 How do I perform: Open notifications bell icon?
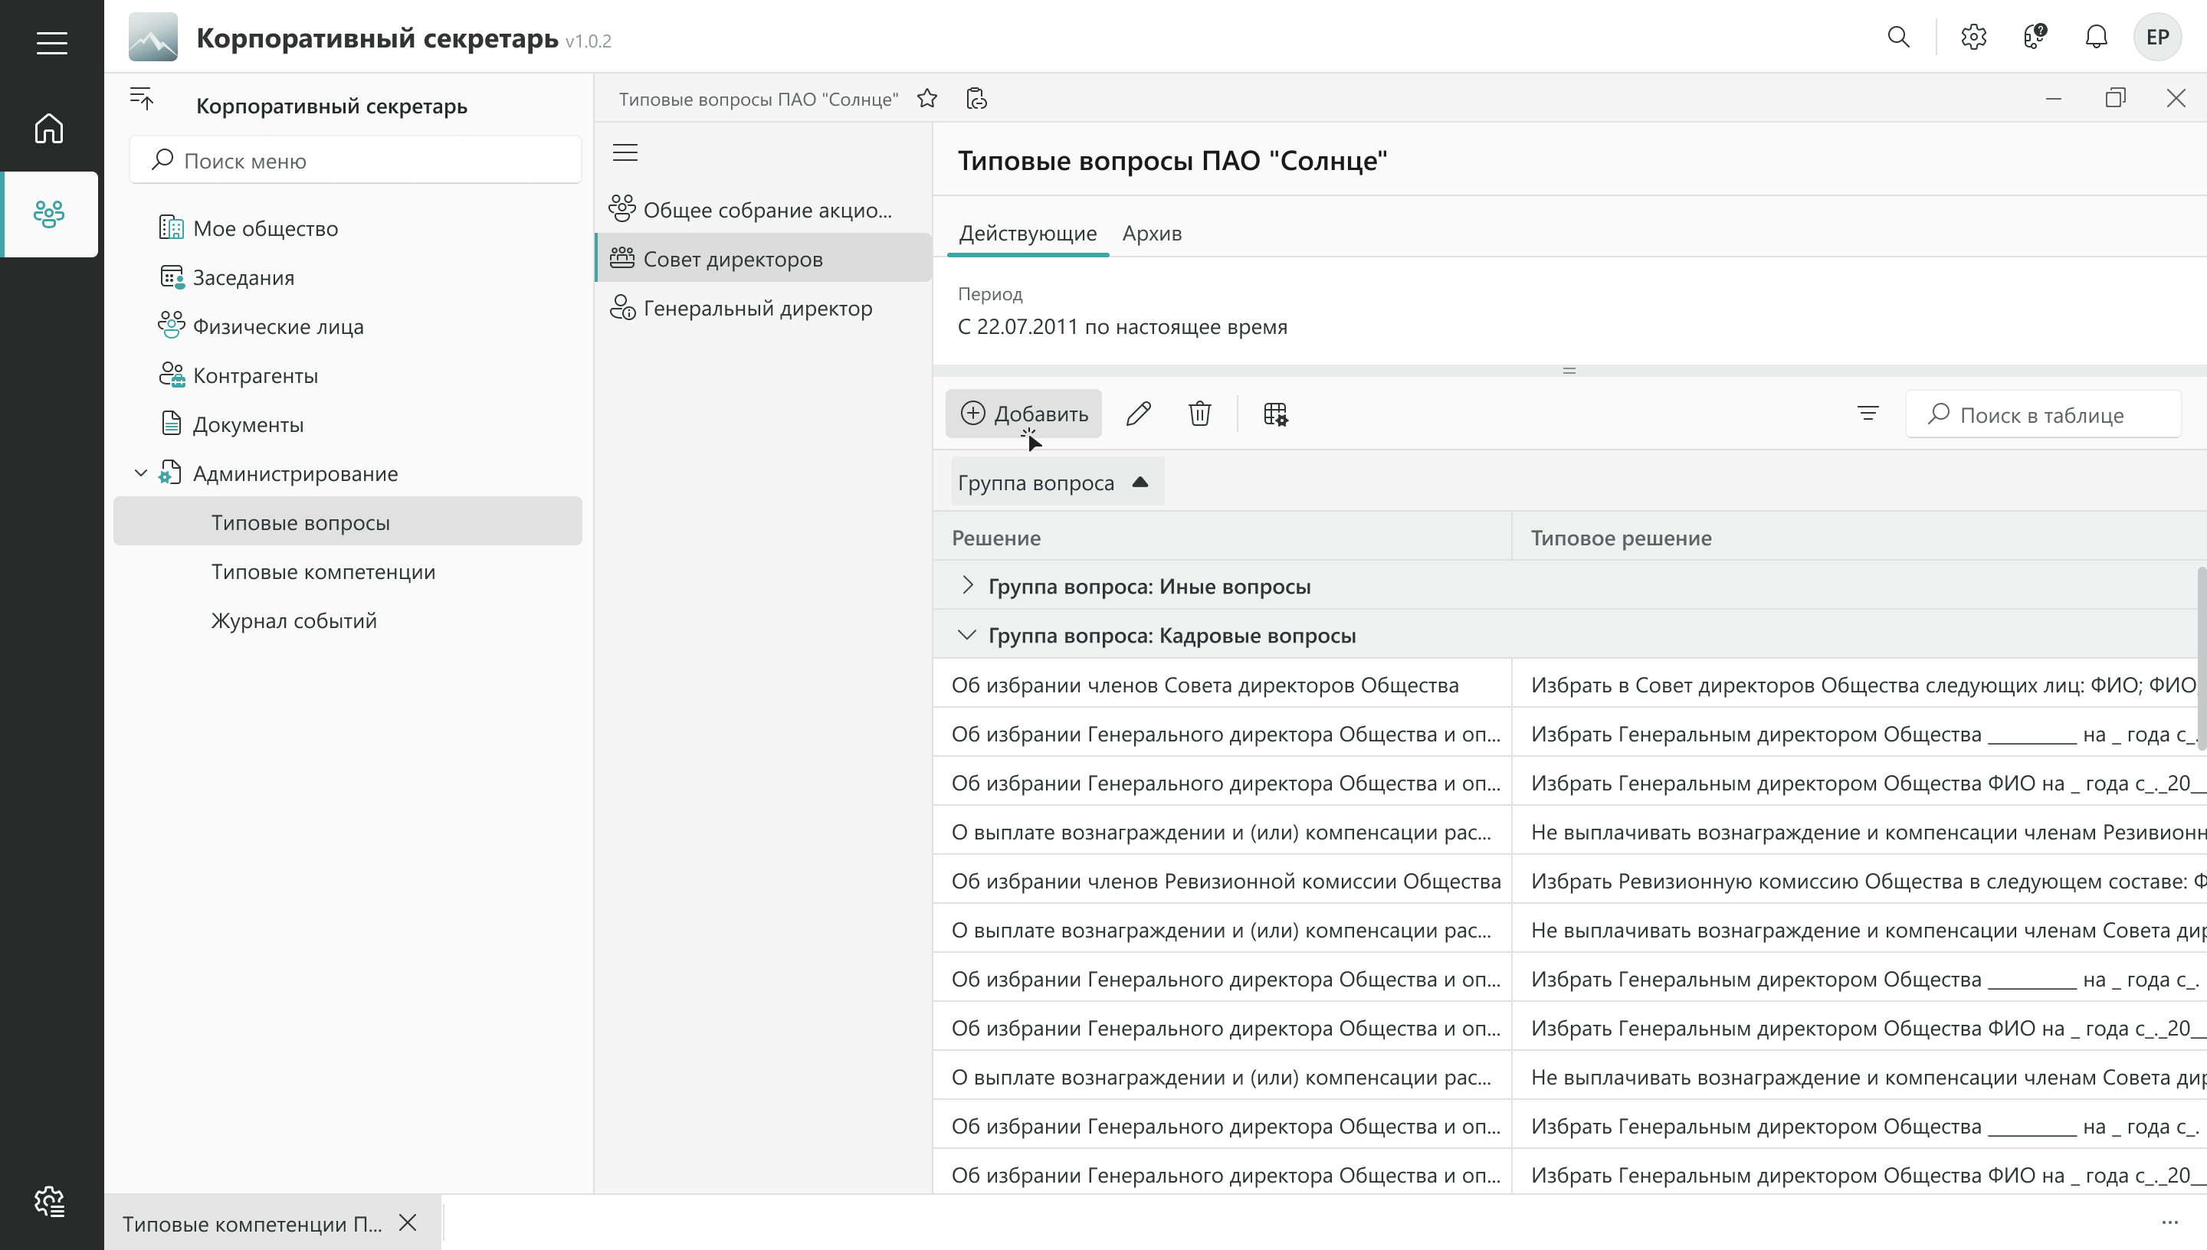tap(2096, 37)
